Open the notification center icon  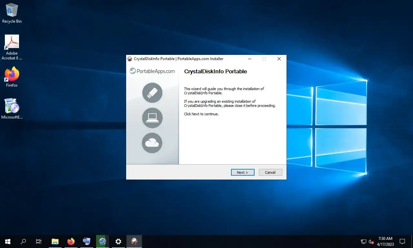click(402, 241)
